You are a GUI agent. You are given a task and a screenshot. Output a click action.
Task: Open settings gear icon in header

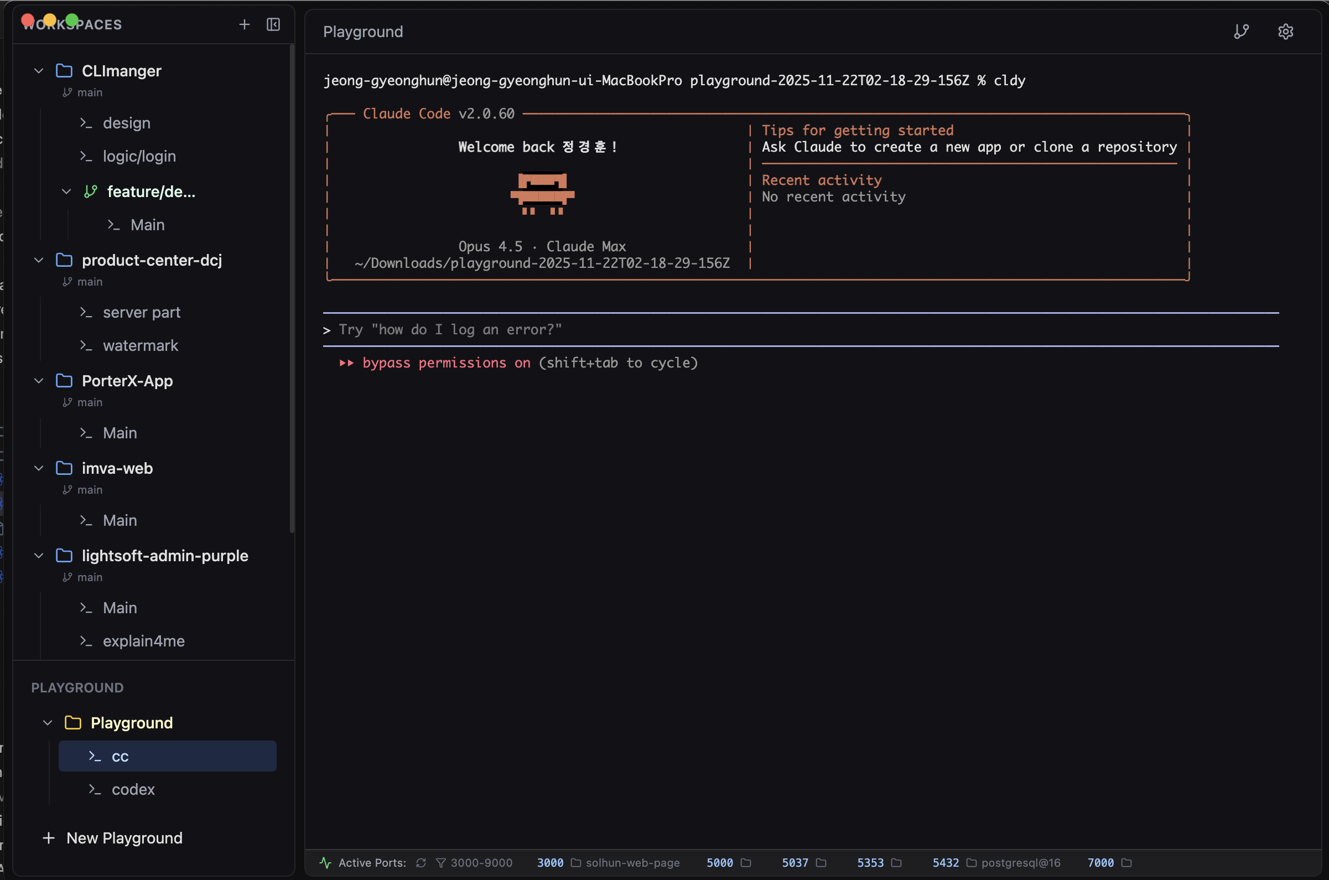click(x=1285, y=32)
